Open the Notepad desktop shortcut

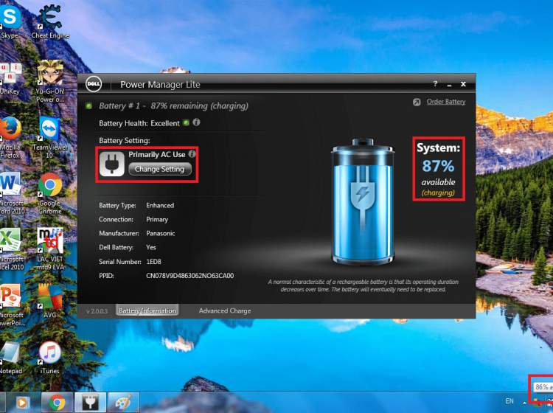coord(10,358)
